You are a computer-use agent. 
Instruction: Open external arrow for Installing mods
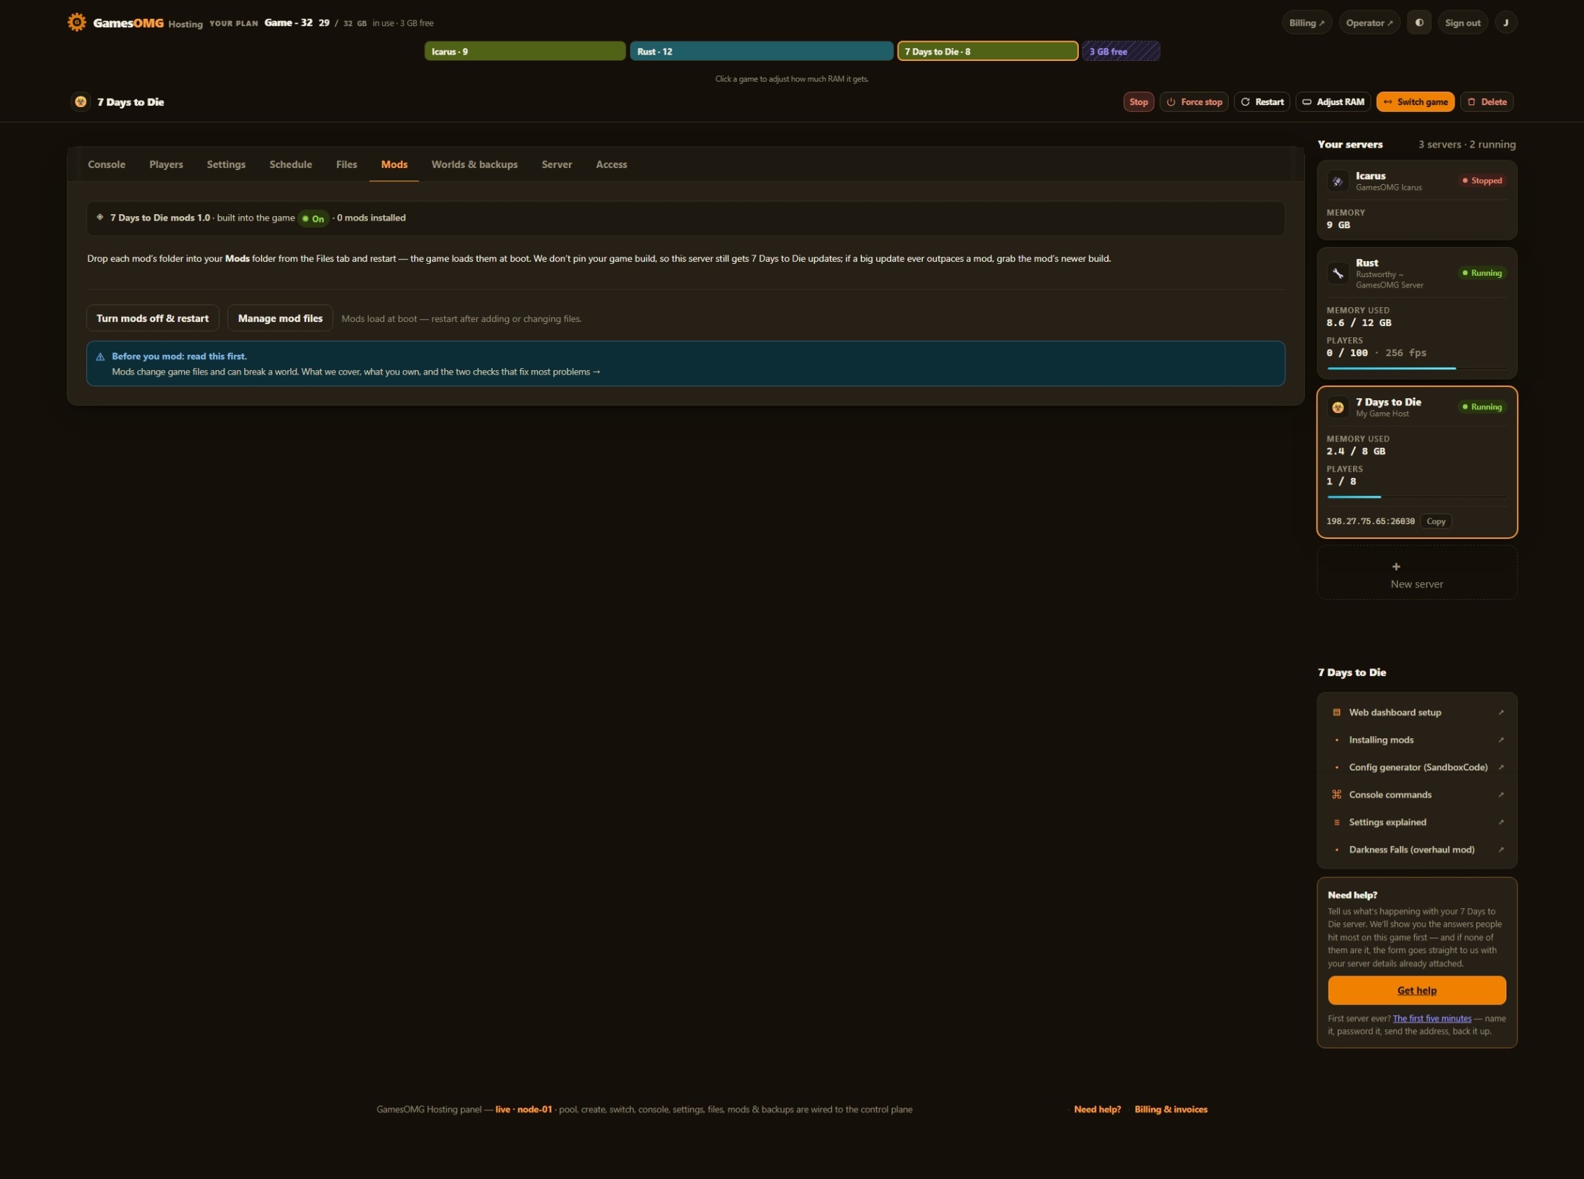1501,740
